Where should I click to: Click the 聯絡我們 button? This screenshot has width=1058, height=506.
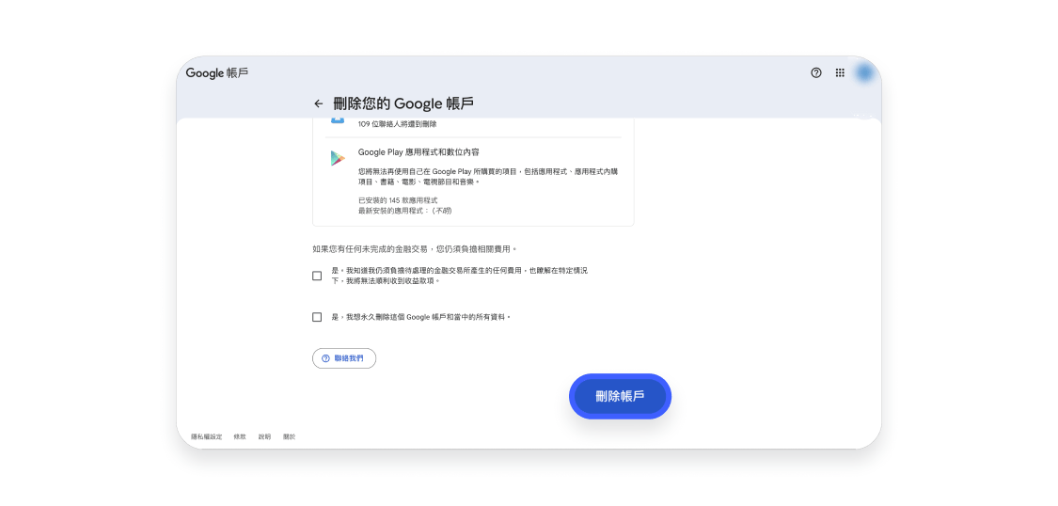(344, 358)
